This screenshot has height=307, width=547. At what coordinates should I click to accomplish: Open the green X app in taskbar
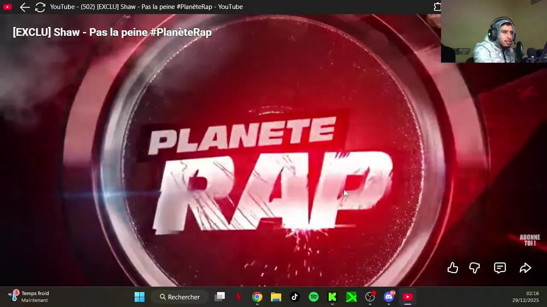(351, 297)
